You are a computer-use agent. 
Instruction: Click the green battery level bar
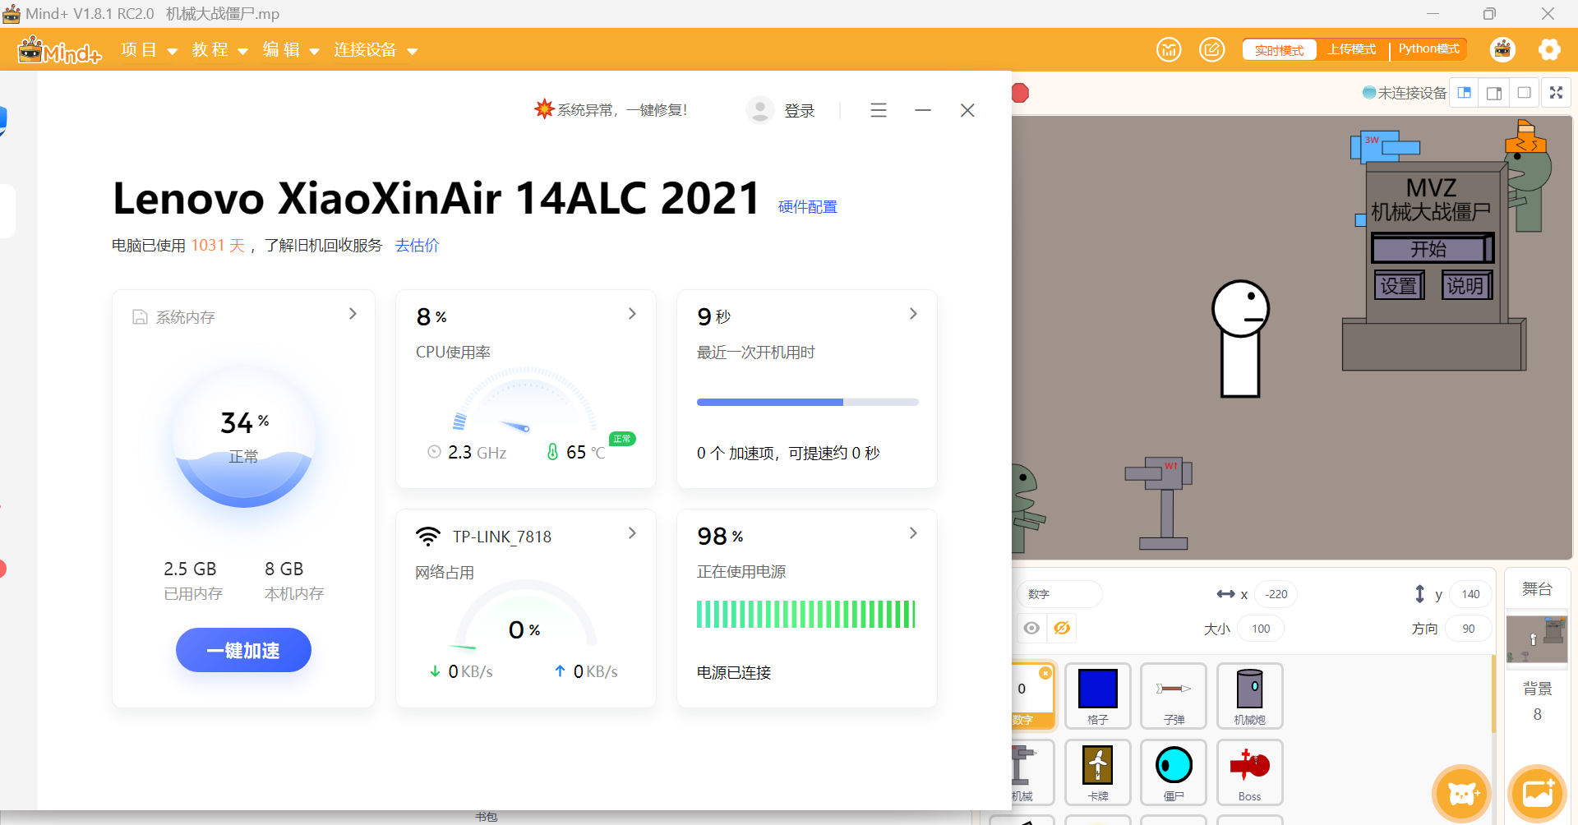click(x=806, y=614)
